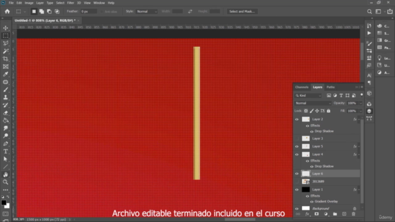The image size is (395, 222).
Task: Hide Layer 5 visibility eye
Action: tap(297, 146)
